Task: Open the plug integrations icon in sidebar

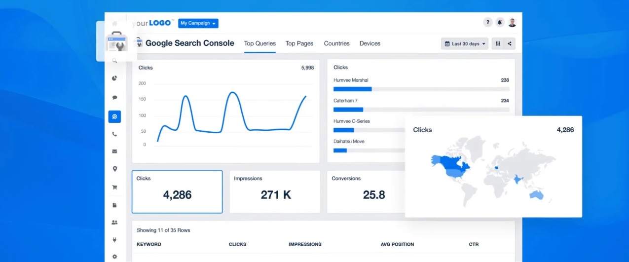Action: point(114,240)
